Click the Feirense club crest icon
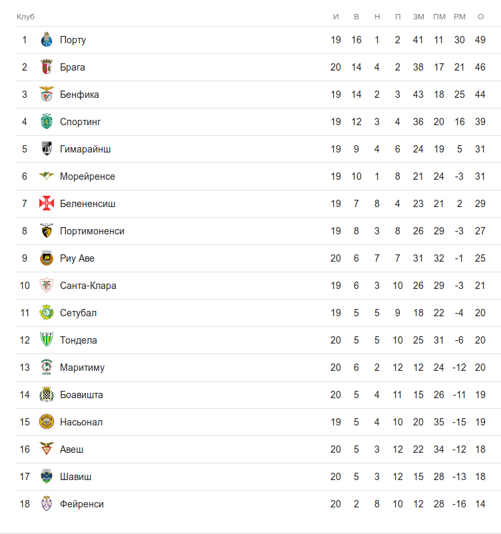 pyautogui.click(x=47, y=504)
